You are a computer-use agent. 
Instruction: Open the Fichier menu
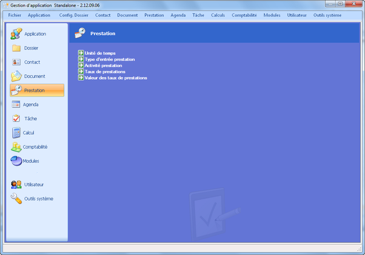[15, 15]
